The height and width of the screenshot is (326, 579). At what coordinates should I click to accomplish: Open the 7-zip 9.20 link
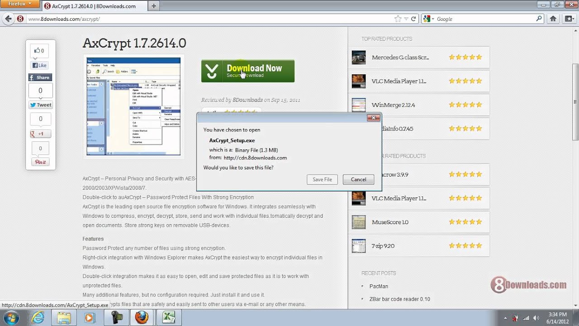pyautogui.click(x=383, y=246)
